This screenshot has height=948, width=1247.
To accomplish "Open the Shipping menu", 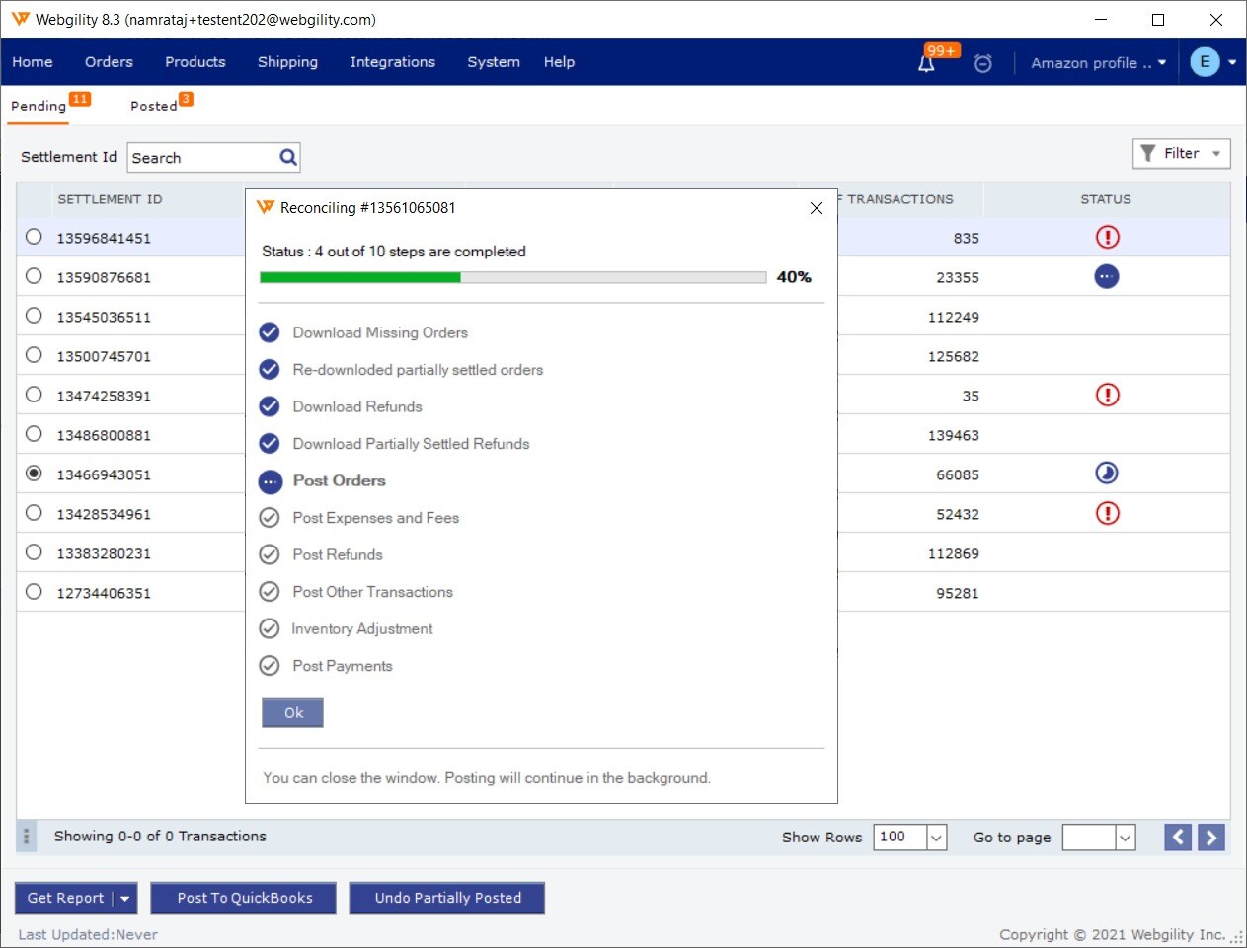I will coord(287,62).
